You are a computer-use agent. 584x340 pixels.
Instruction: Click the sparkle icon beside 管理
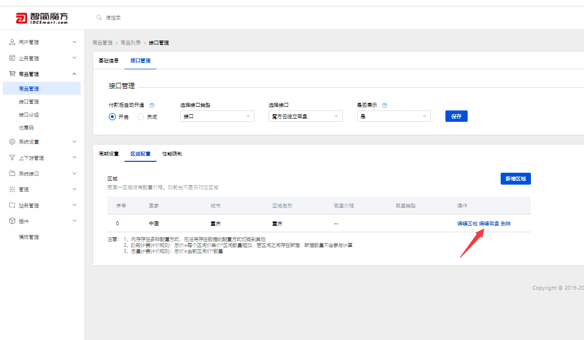[12, 189]
